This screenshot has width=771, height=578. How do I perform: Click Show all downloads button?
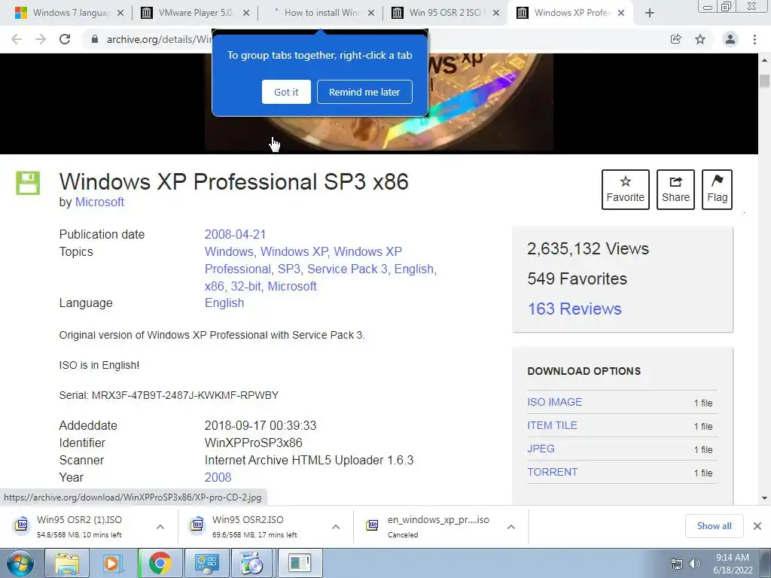[714, 526]
